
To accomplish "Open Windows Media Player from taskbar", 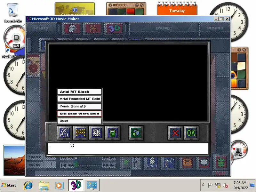I will click(59, 186).
